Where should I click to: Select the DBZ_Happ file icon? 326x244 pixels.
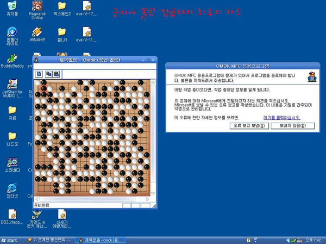(12, 216)
